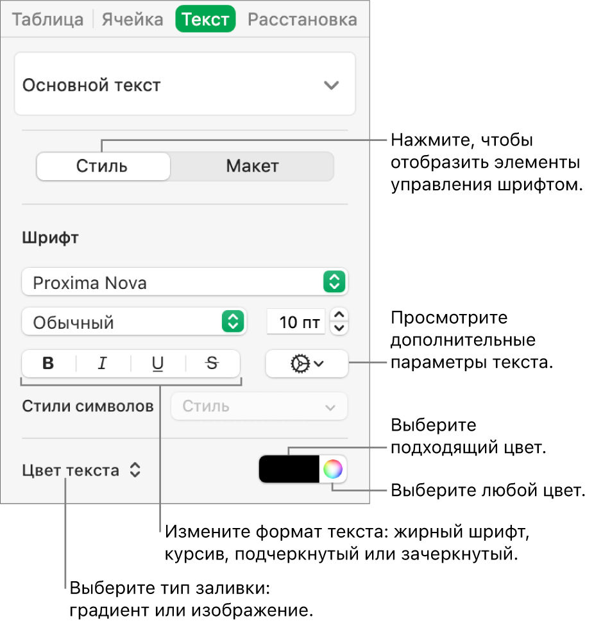Click the Шрифт section heading
The width and height of the screenshot is (594, 628).
(x=50, y=238)
